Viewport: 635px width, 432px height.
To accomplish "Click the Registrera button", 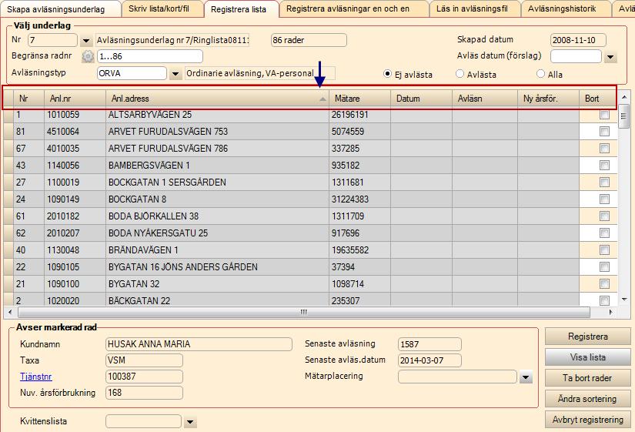I will (587, 337).
